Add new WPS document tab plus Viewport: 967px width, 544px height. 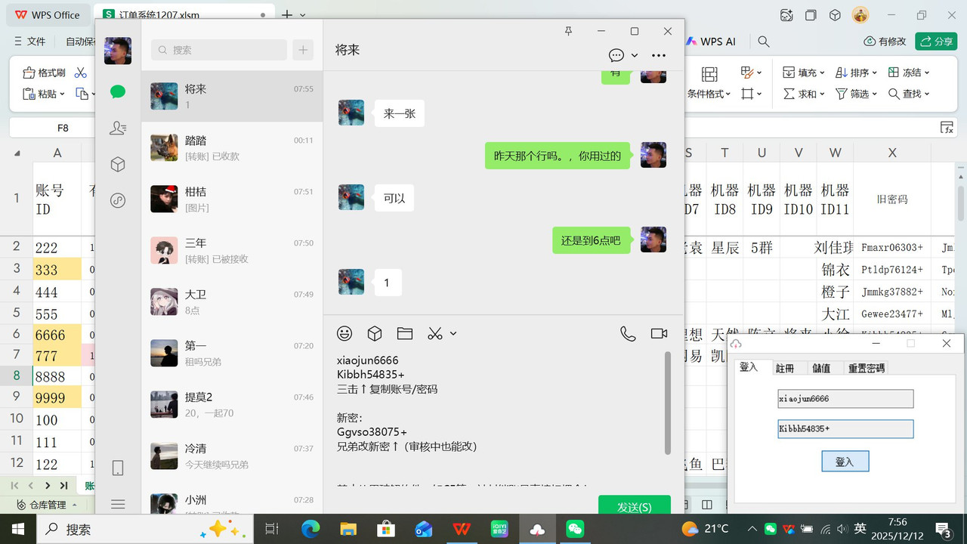click(x=286, y=15)
